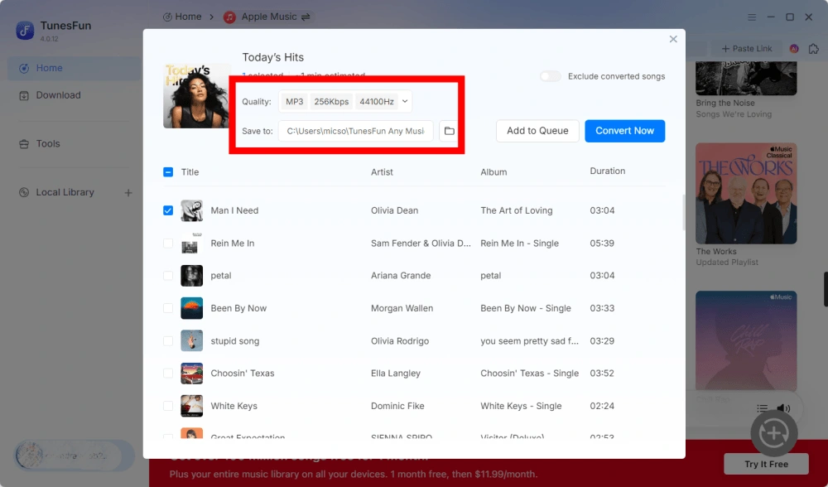Viewport: 828px width, 487px height.
Task: Click Convert Now button
Action: (x=624, y=131)
